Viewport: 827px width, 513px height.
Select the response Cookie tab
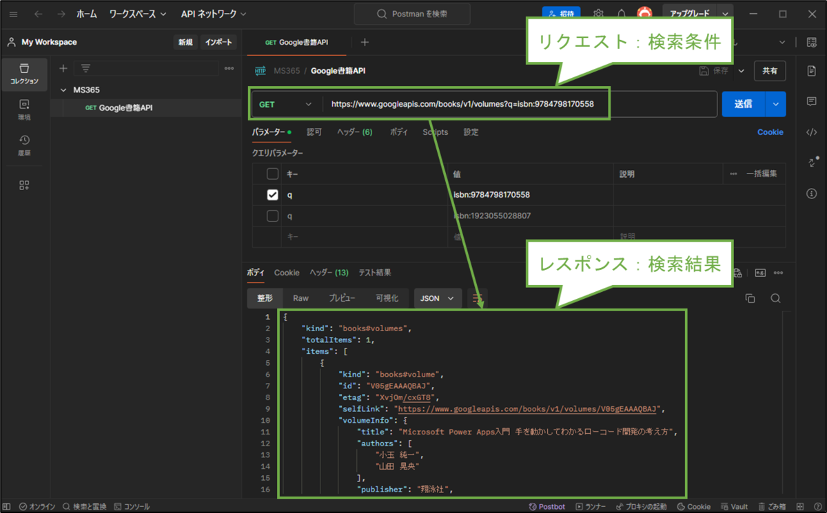click(x=287, y=273)
